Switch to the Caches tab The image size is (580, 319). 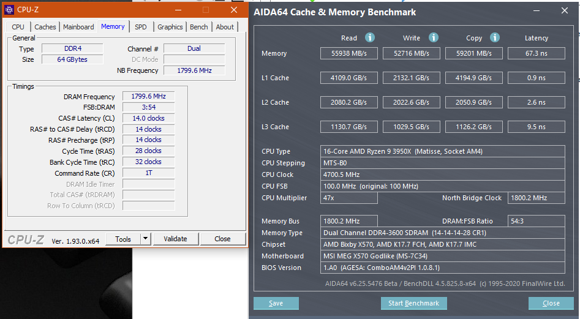pyautogui.click(x=45, y=27)
